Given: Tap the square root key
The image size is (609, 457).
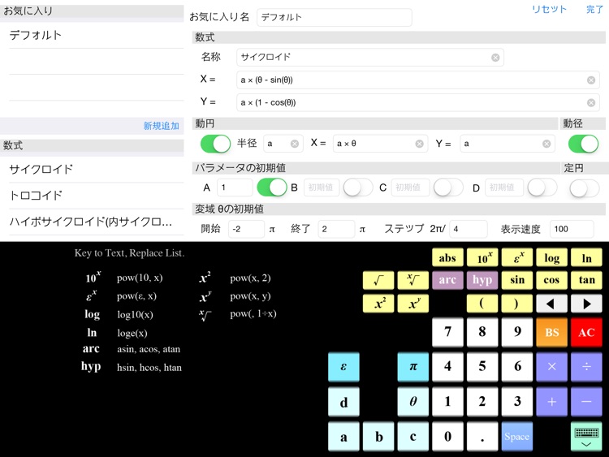Looking at the screenshot, I should [x=378, y=280].
